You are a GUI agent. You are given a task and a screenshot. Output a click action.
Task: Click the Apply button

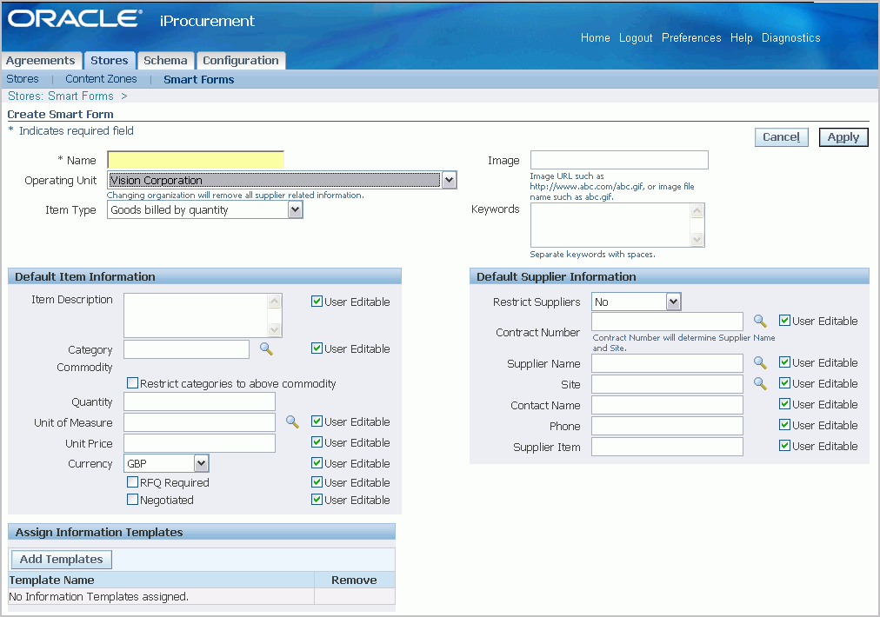843,136
